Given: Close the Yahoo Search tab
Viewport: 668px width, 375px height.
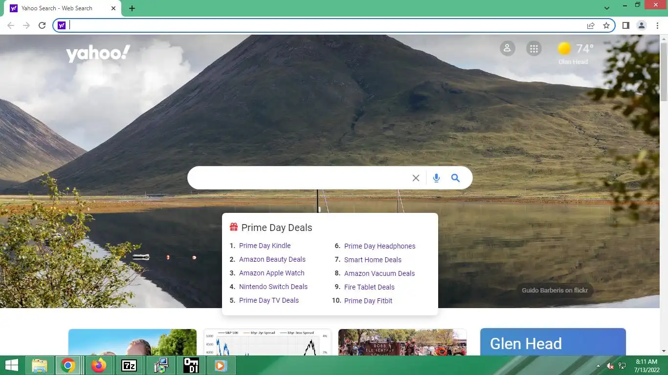Looking at the screenshot, I should (x=113, y=8).
